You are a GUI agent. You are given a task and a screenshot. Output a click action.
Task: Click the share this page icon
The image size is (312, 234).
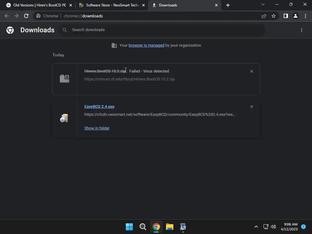click(264, 16)
